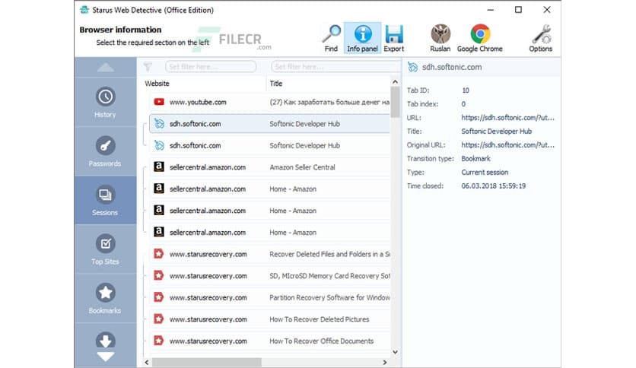Image resolution: width=636 pixels, height=368 pixels.
Task: Focus the Title filter field
Action: click(x=335, y=66)
